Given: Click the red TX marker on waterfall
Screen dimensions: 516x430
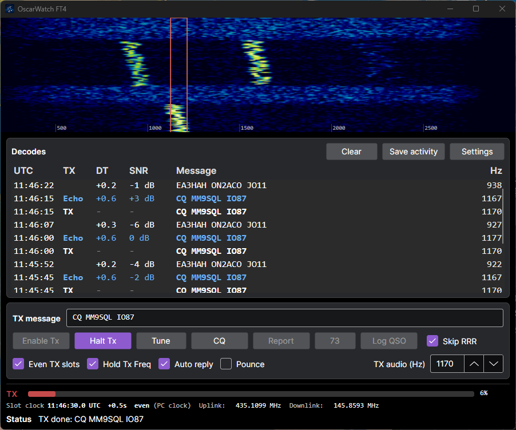Looking at the screenshot, I should point(178,75).
